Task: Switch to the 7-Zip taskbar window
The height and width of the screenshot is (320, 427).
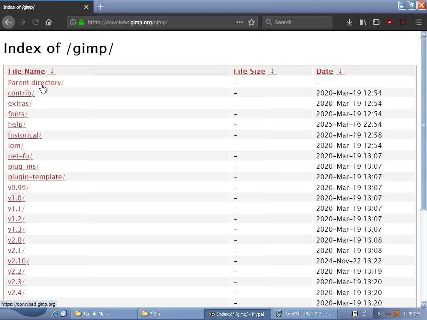Action: [171, 314]
